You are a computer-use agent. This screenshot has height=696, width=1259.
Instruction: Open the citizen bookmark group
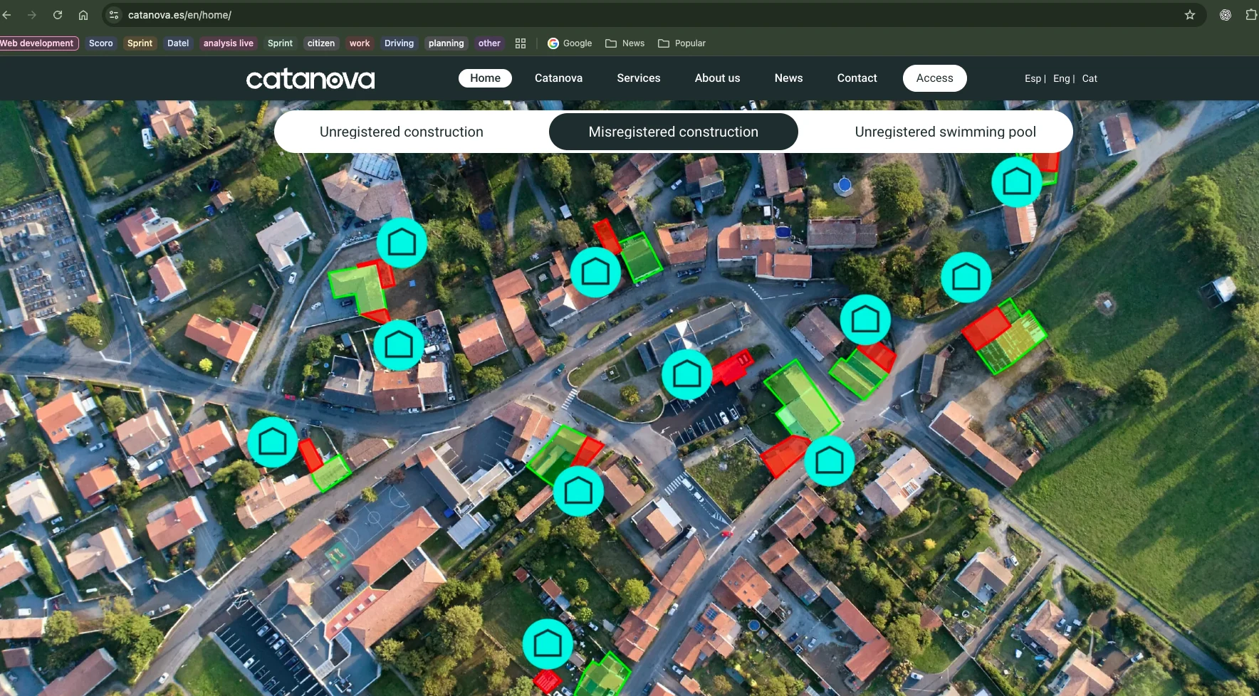click(321, 43)
